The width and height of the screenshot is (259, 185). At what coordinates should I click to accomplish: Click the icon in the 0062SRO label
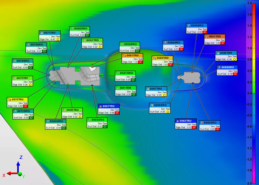coord(202,123)
